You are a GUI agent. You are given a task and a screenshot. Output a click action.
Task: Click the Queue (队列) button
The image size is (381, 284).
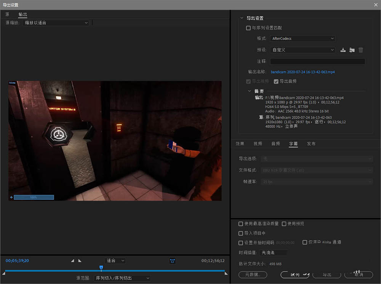295,275
